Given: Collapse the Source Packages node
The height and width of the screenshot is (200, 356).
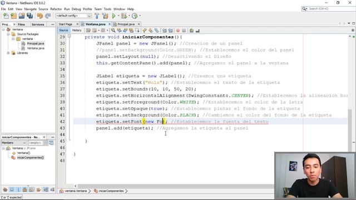Looking at the screenshot, I should (x=8, y=34).
